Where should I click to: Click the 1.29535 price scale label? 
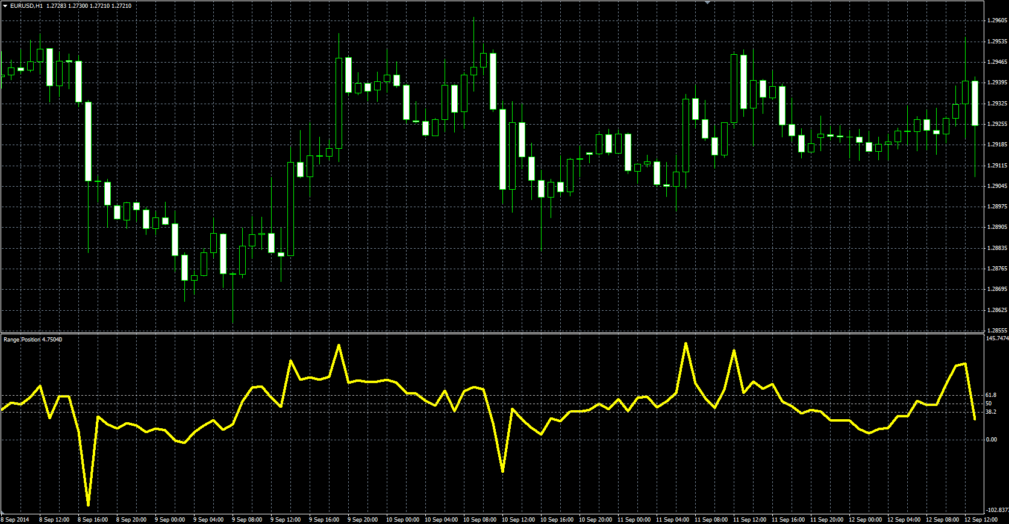coord(997,42)
